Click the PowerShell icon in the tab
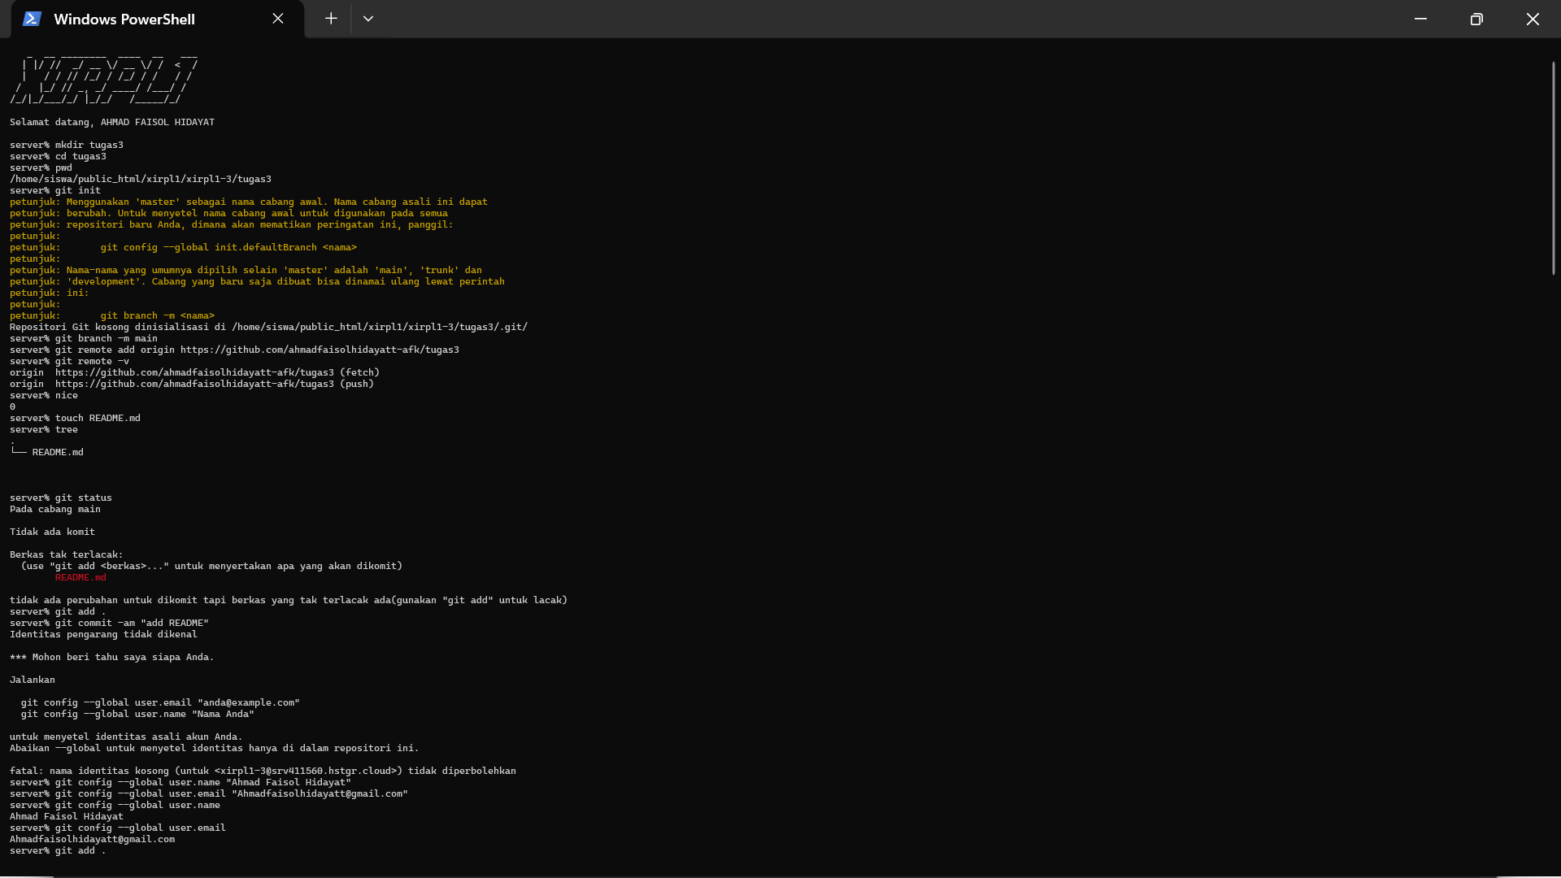This screenshot has width=1561, height=878. click(x=32, y=19)
